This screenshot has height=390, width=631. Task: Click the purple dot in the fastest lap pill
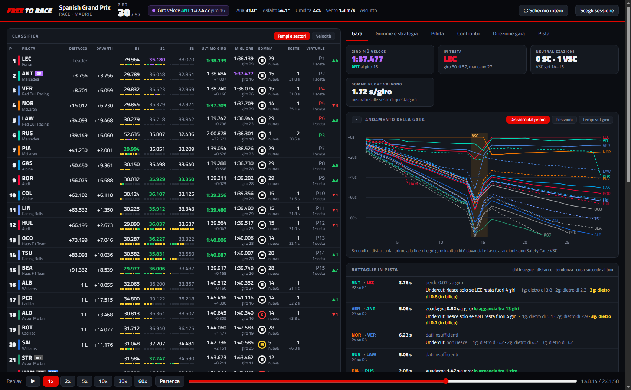(154, 10)
